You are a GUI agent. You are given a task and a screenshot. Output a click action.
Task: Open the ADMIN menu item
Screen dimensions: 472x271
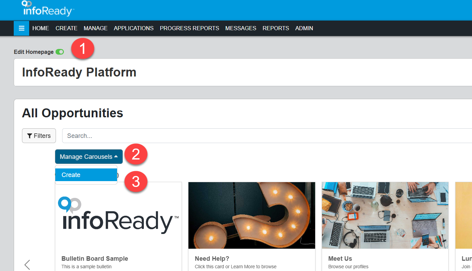tap(304, 28)
